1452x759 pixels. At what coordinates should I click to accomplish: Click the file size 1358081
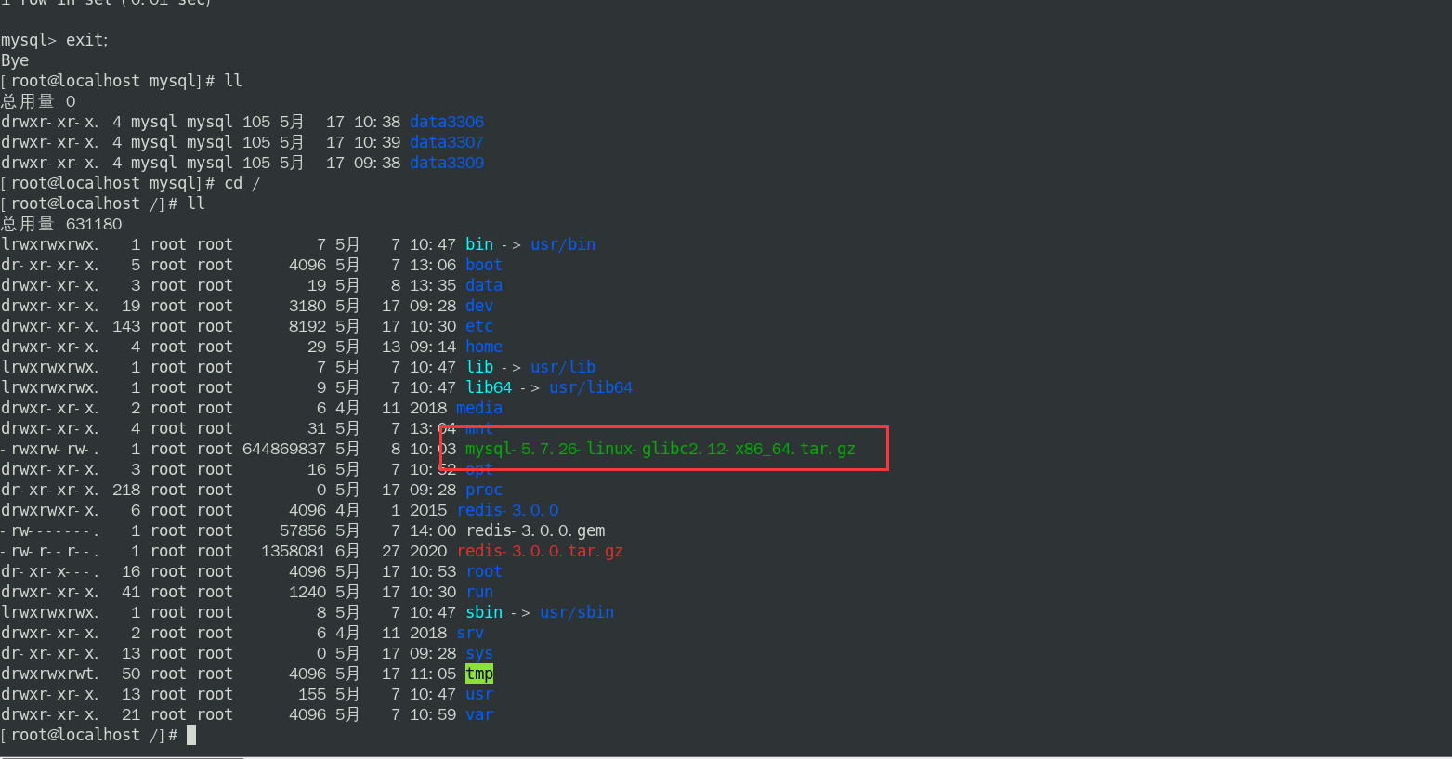click(294, 551)
